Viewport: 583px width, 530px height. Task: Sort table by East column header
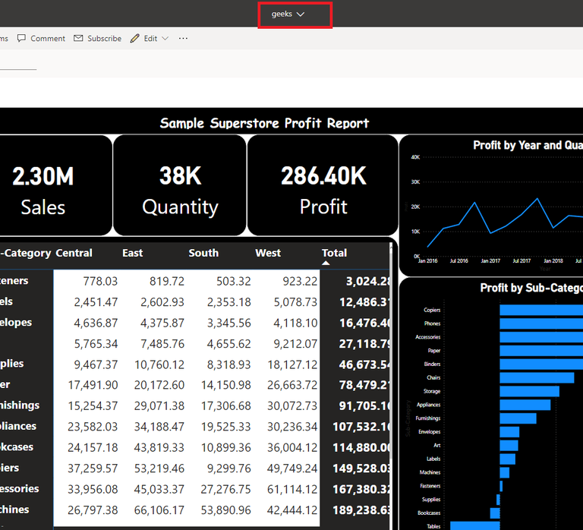point(132,253)
